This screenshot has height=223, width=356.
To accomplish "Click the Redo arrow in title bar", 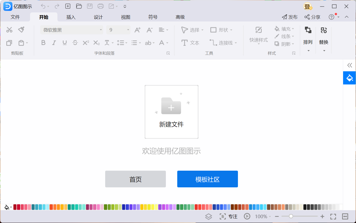I will (x=57, y=6).
